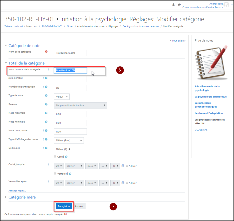
Task: Click the user avatar picture
Action: 226,4
